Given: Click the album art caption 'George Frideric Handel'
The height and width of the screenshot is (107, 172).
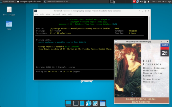Looking at the screenshot, I should click(x=141, y=99).
